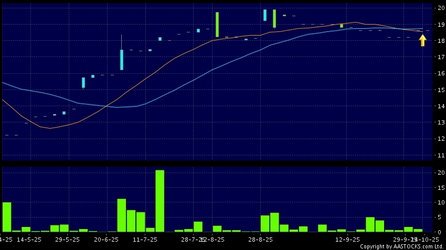Click the AASTOCKS.com copyright text
Viewport: 446px width, 250px height.
[x=402, y=246]
